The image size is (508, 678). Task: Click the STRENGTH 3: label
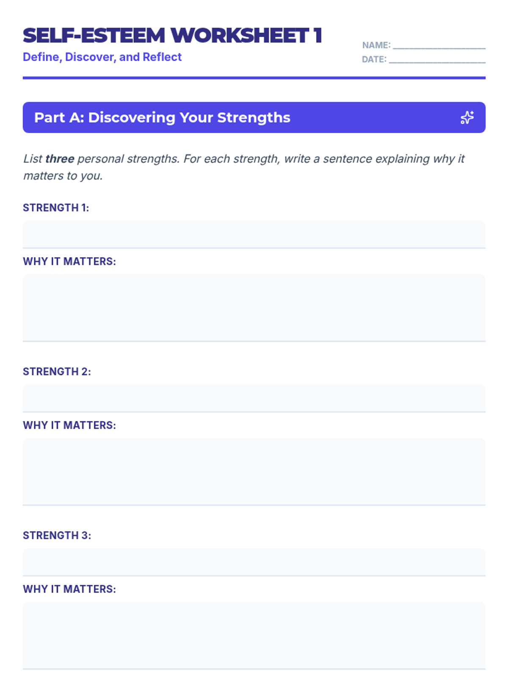(x=57, y=535)
